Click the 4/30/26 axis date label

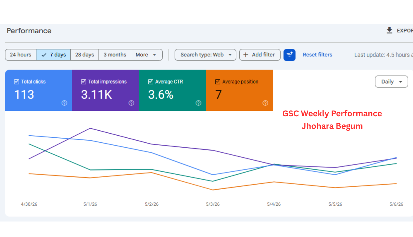[x=29, y=204]
